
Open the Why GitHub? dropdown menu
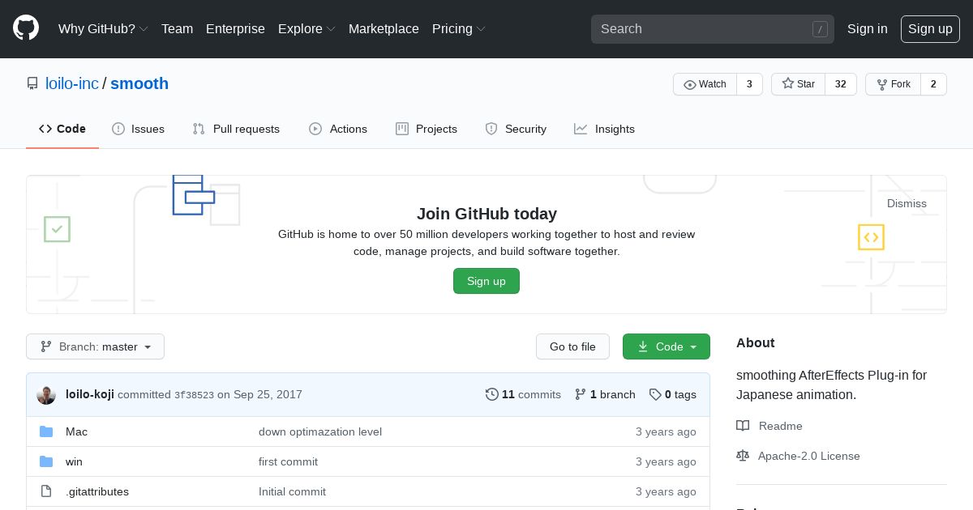(x=103, y=28)
